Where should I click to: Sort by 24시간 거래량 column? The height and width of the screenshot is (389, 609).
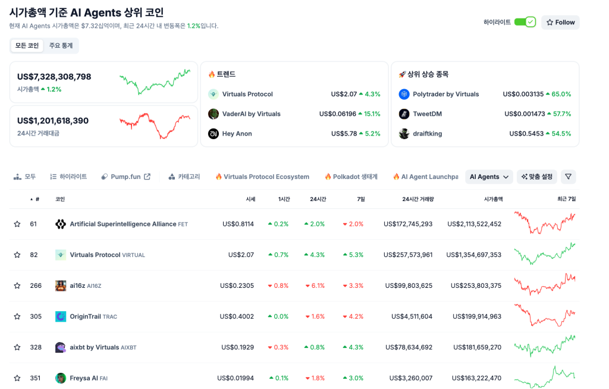pyautogui.click(x=417, y=199)
